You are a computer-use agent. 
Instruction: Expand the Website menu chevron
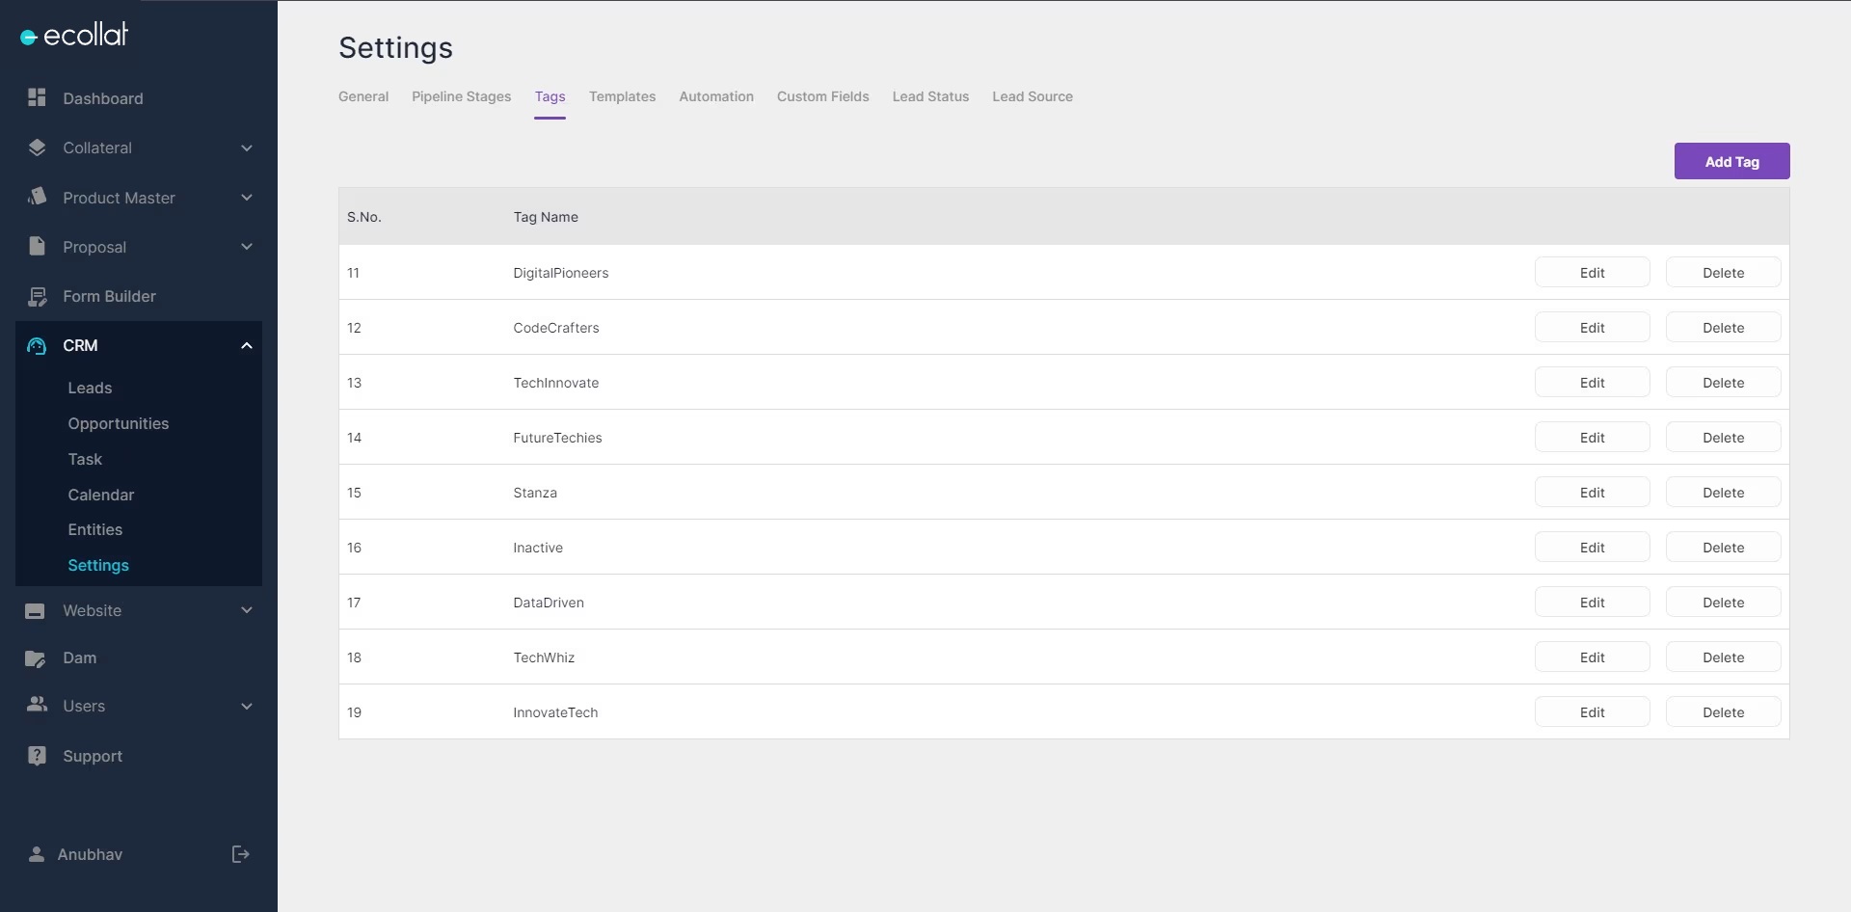click(x=247, y=610)
